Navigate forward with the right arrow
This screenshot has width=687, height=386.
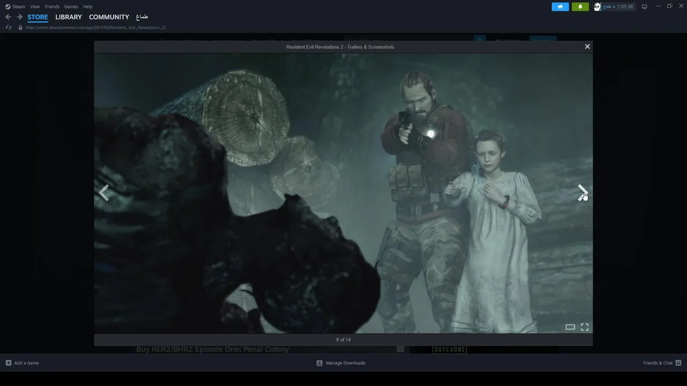[x=19, y=17]
